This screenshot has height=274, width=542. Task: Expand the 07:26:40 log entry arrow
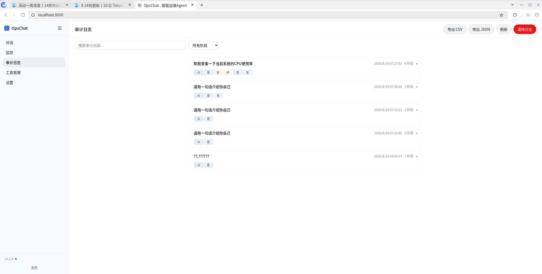coord(417,87)
